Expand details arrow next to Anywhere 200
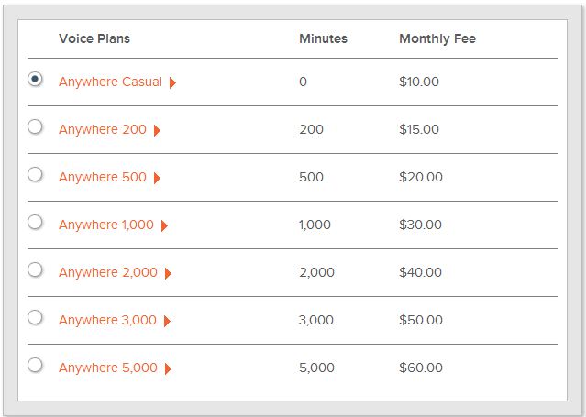Screen dimensions: 586x417 (157, 130)
